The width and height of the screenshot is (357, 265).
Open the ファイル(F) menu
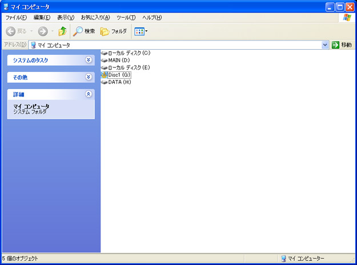click(x=16, y=18)
